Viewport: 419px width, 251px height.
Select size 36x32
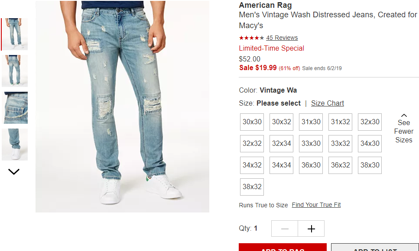click(340, 165)
